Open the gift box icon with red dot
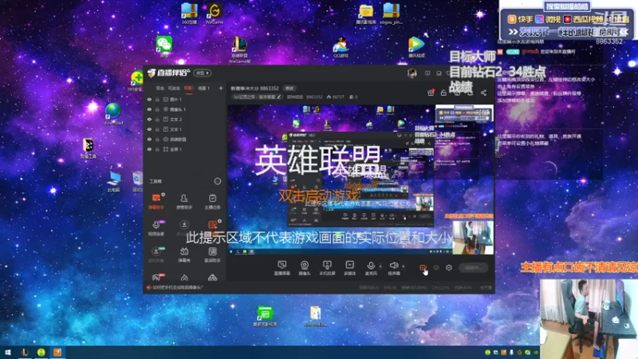Image resolution: width=638 pixels, height=359 pixels. click(431, 93)
